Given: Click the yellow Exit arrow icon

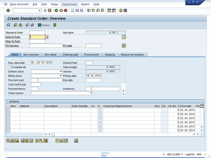Looking at the screenshot, I should 61,10.
